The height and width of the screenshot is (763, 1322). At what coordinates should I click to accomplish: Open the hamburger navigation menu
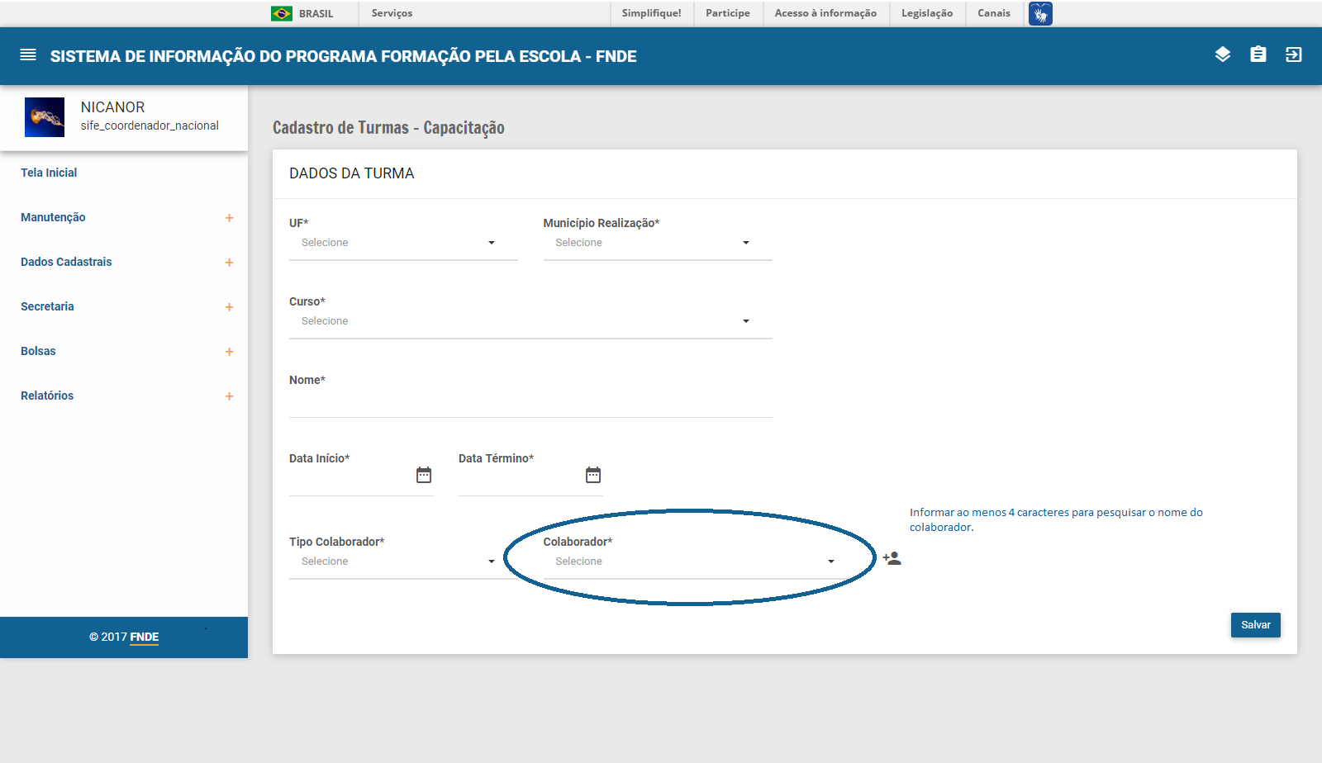tap(28, 55)
